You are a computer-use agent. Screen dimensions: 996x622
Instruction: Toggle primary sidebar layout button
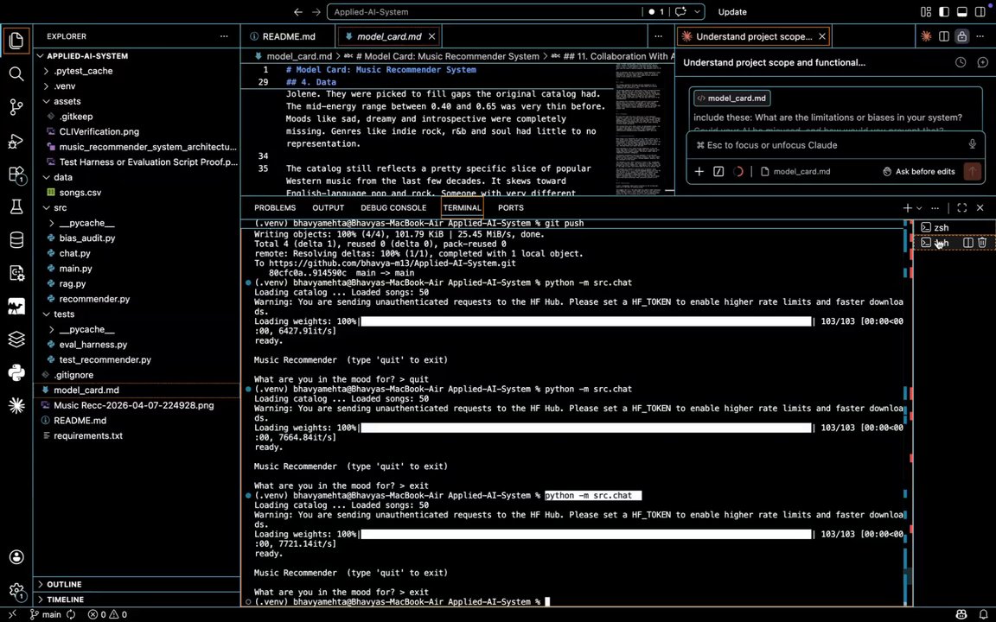click(x=944, y=12)
